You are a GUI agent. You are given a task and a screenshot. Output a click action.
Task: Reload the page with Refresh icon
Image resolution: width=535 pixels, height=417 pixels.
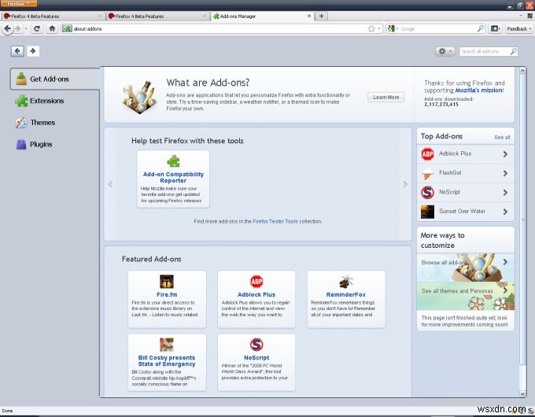pos(37,28)
